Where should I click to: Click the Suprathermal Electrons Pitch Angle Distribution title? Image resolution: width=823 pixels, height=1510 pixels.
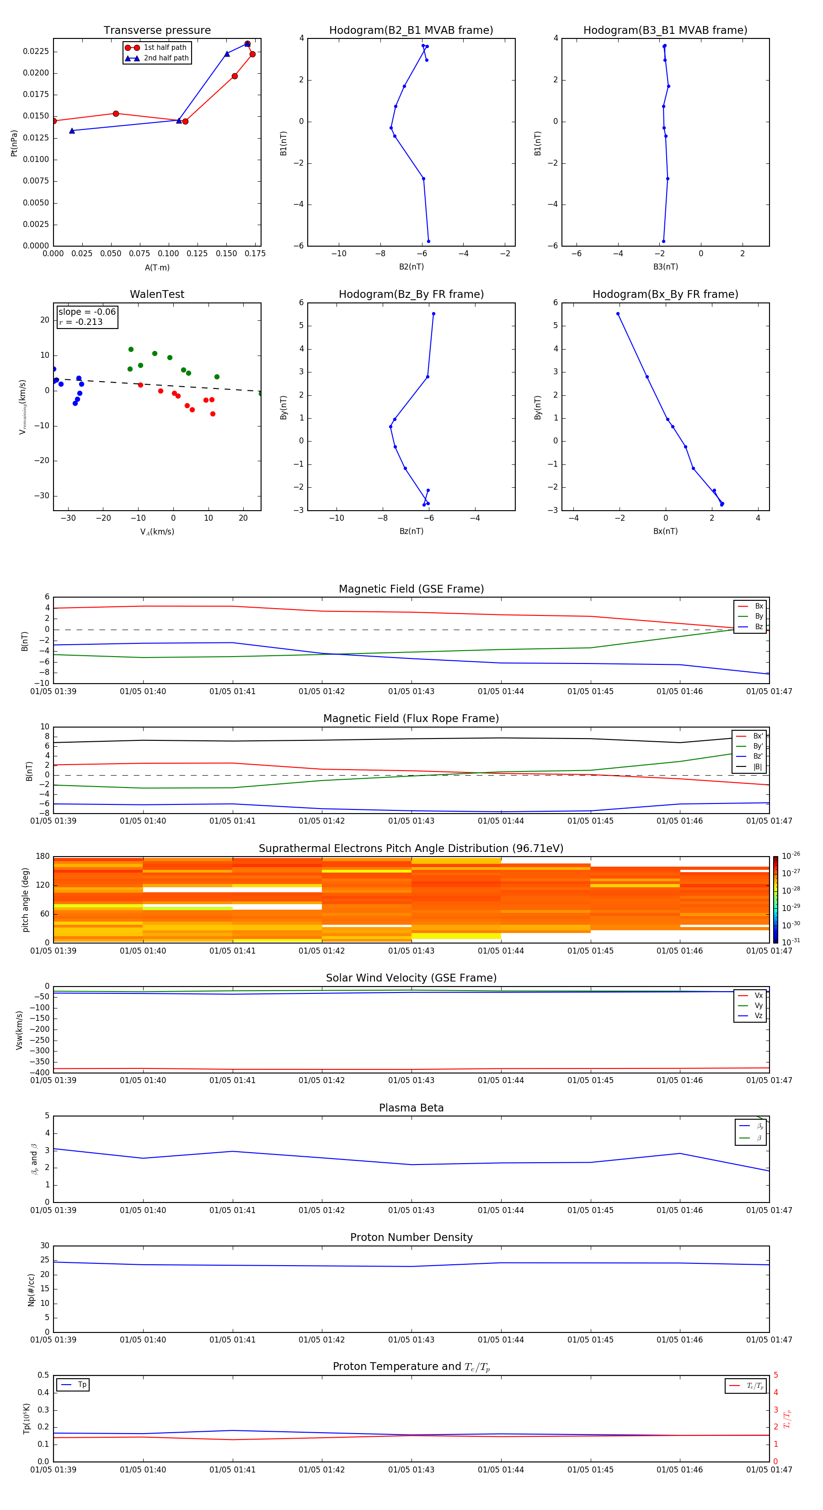click(411, 849)
